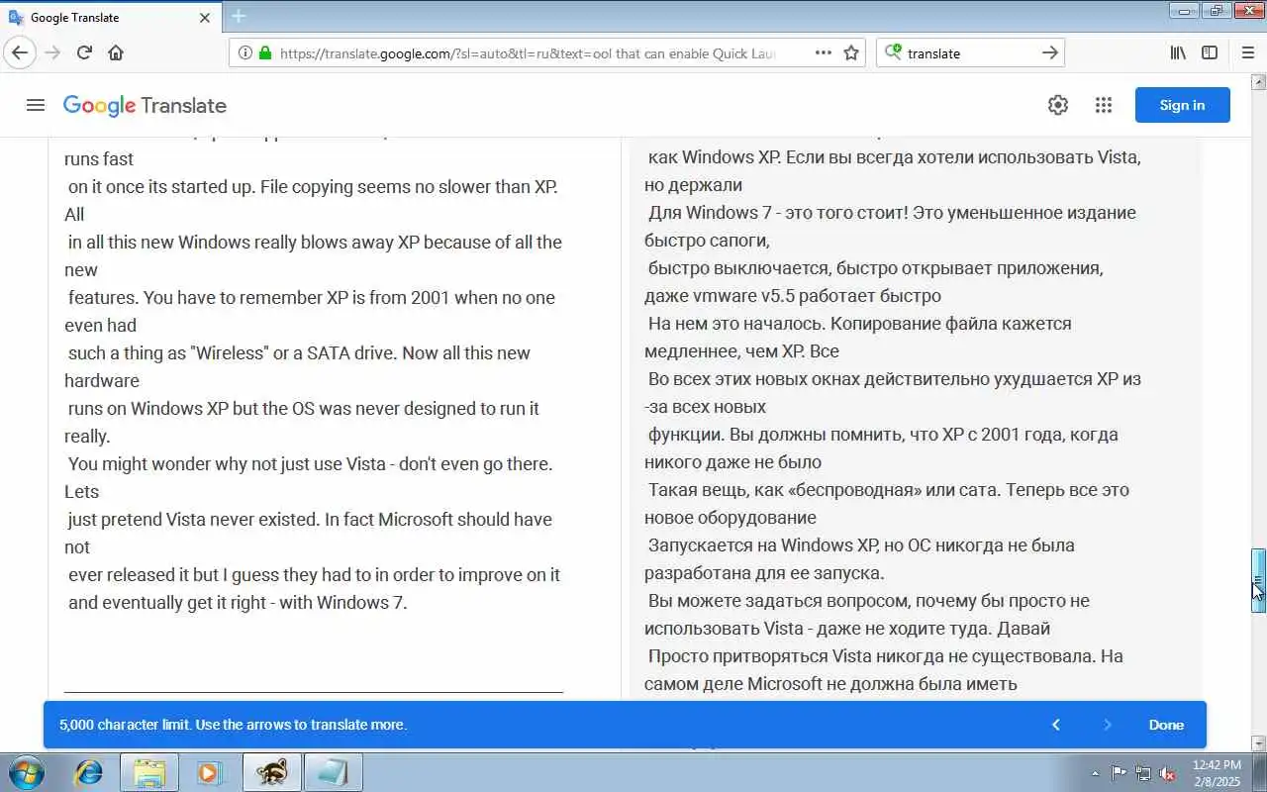
Task: Click the green secure connection padlock
Action: (264, 52)
